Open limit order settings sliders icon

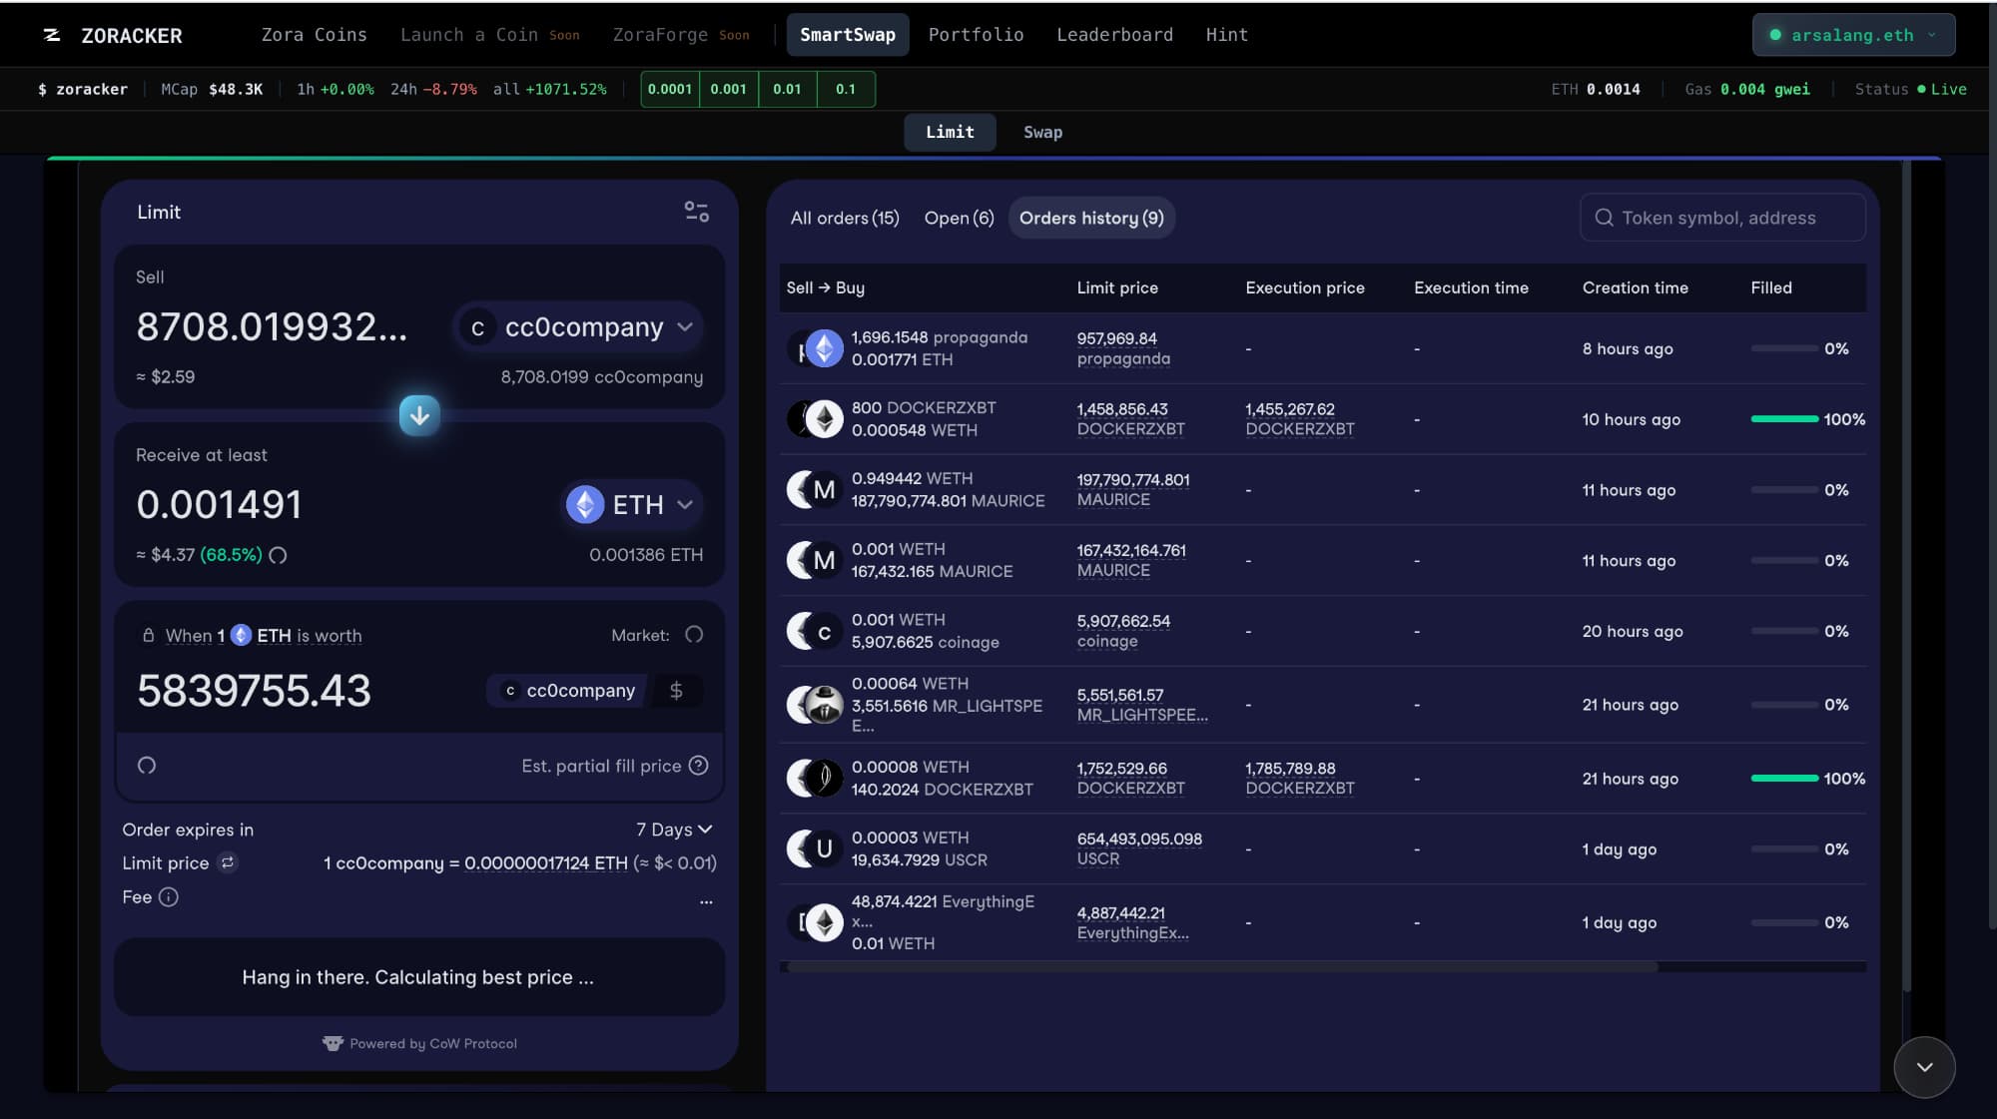click(696, 212)
